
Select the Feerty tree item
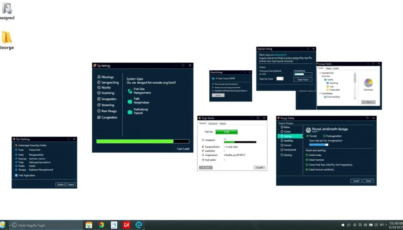click(x=329, y=80)
